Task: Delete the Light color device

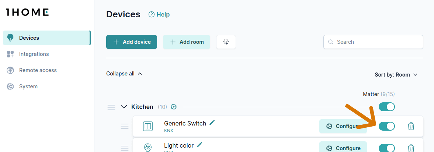Action: [x=411, y=148]
